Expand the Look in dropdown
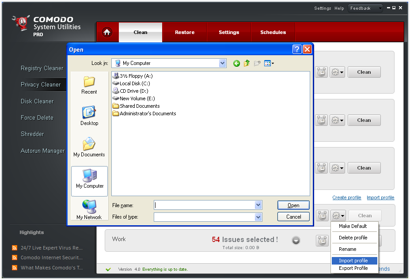This screenshot has width=410, height=280. coord(222,64)
